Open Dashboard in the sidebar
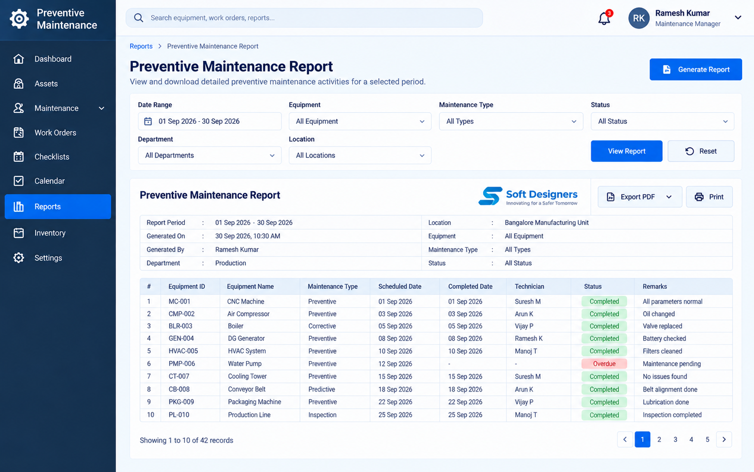The height and width of the screenshot is (472, 754). click(58, 59)
